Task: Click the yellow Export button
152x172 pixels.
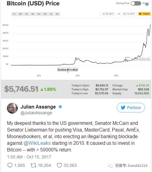Action: [144, 14]
